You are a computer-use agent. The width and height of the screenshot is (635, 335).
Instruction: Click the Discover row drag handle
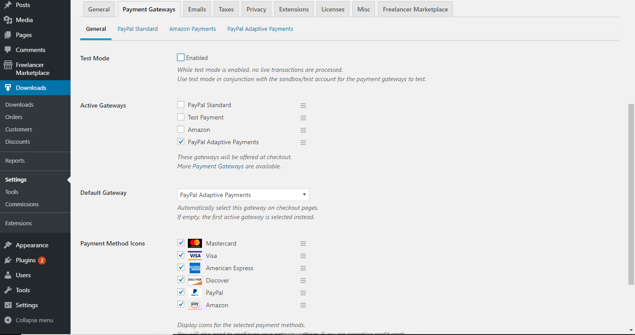(x=303, y=280)
